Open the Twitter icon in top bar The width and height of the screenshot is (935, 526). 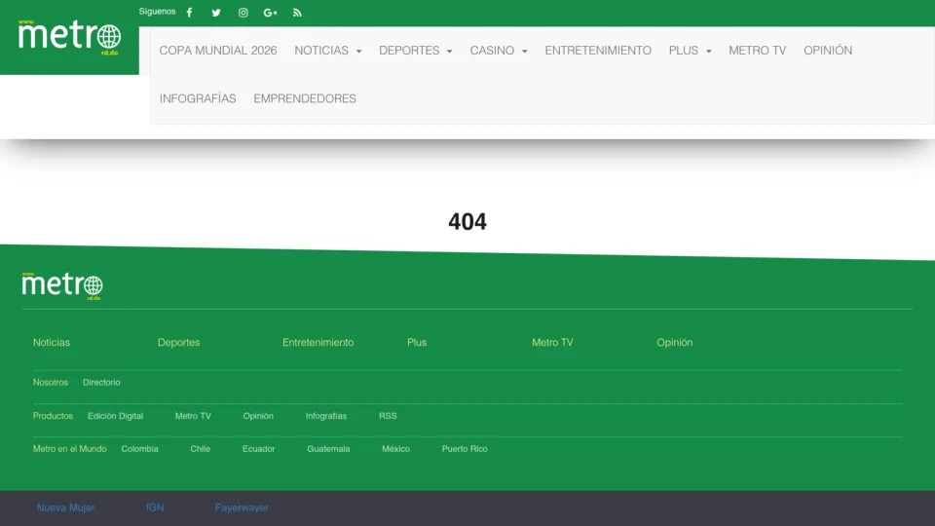point(216,13)
